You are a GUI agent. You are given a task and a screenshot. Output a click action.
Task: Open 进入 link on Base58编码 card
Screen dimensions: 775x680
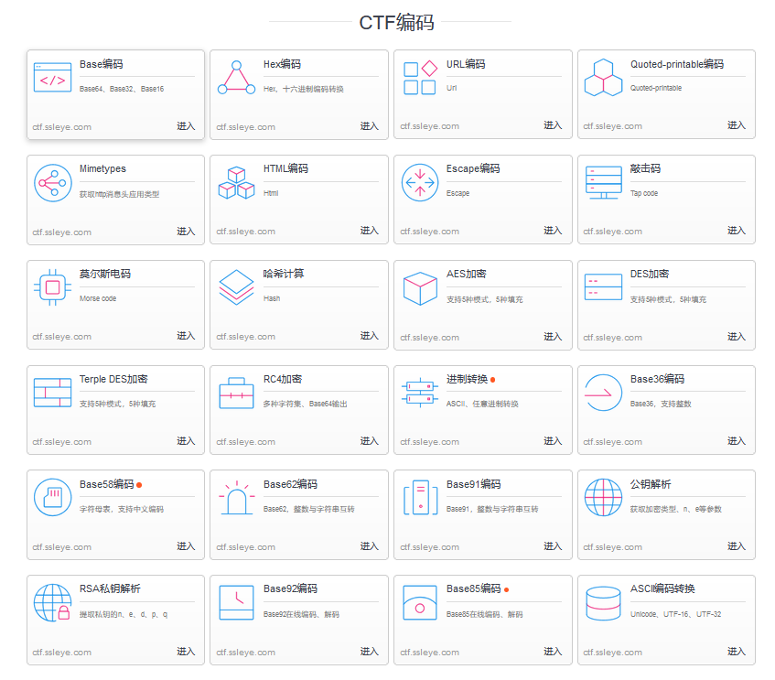click(x=186, y=546)
